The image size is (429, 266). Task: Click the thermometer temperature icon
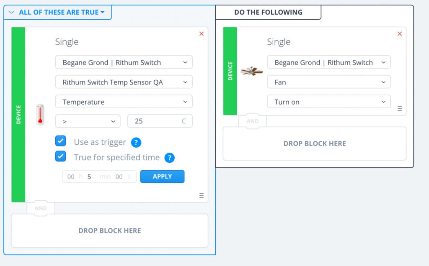pyautogui.click(x=40, y=113)
